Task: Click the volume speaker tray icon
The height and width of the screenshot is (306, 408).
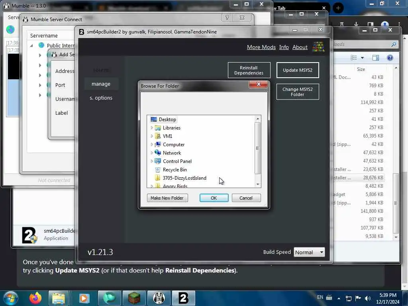Action: (x=367, y=298)
